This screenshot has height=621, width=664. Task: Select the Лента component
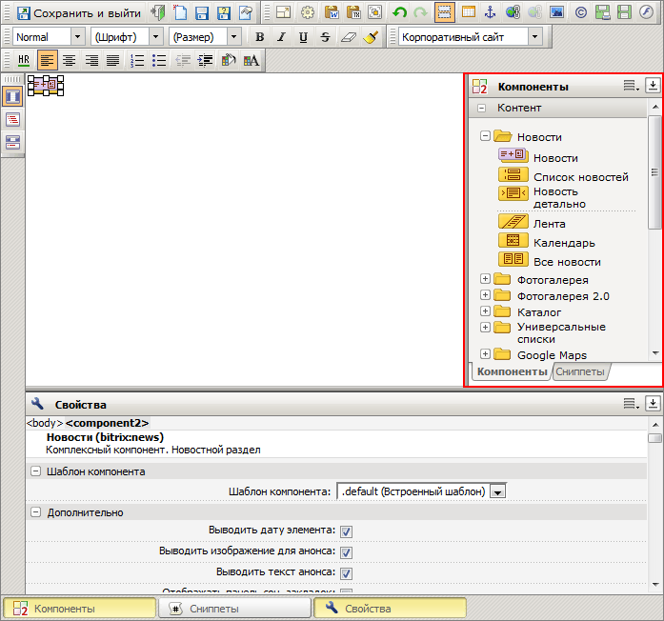click(532, 223)
